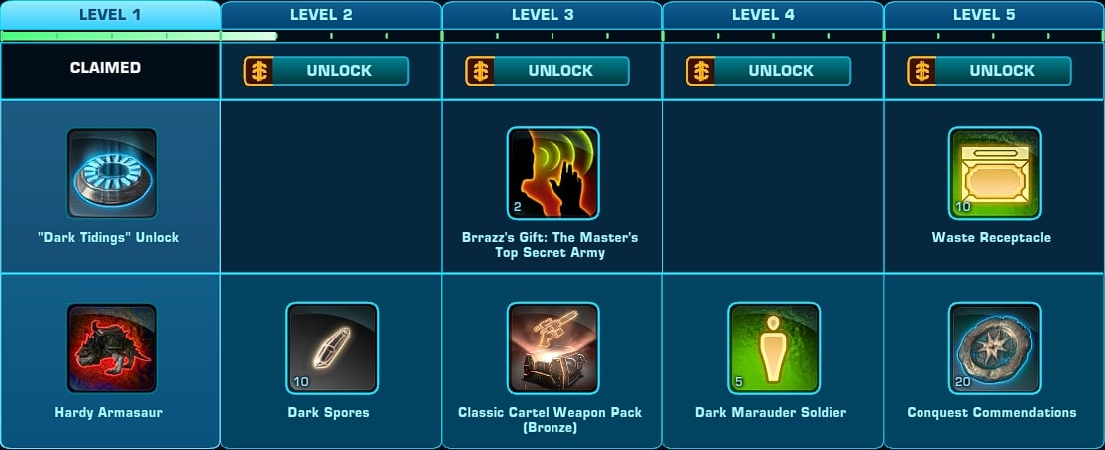Select the Conquest Commendations icon
1105x450 pixels.
point(995,348)
